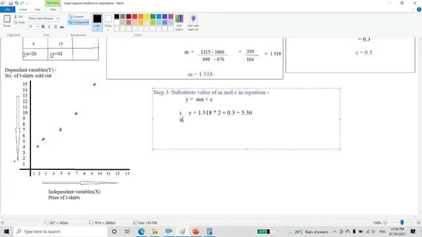Click 'Dependent variables(Y)' axis label
Image resolution: width=422 pixels, height=237 pixels.
30,70
